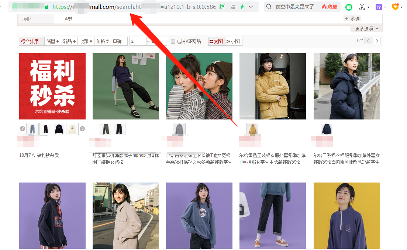Image resolution: width=407 pixels, height=250 pixels.
Task: Click the green lightning booster icon
Action: tap(243, 6)
